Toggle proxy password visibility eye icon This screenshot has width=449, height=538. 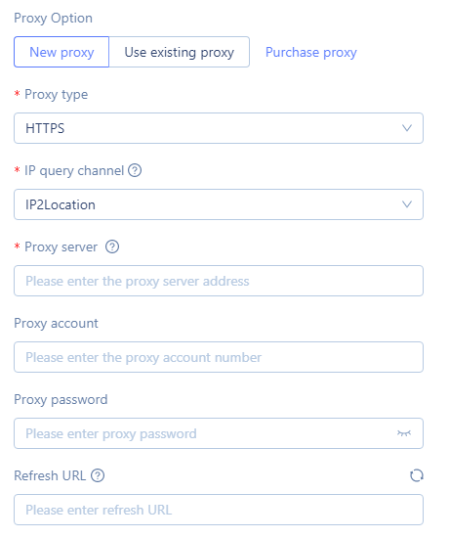tap(404, 433)
